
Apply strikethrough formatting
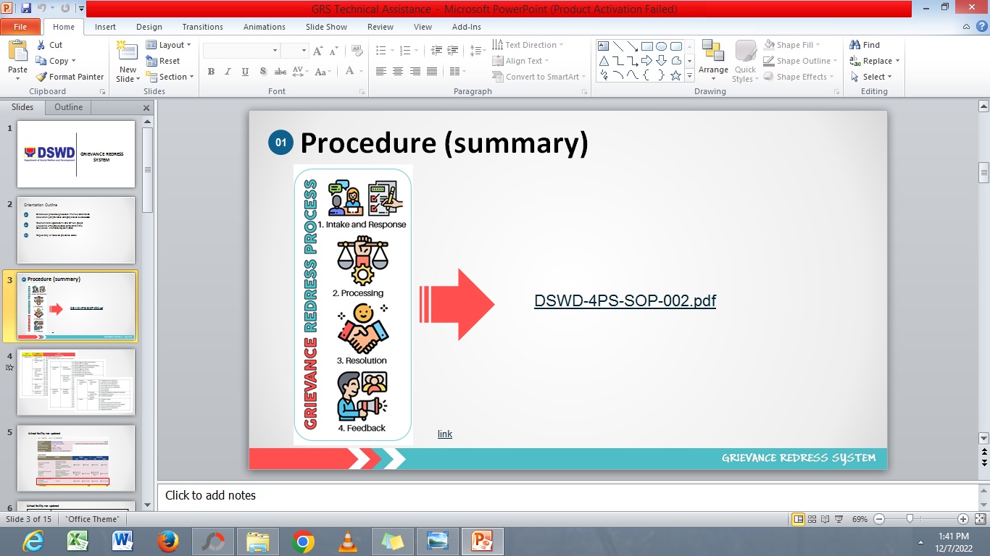pos(280,72)
